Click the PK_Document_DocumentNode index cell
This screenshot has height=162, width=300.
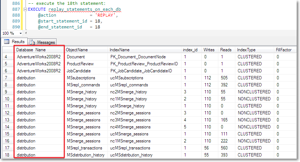[138, 57]
